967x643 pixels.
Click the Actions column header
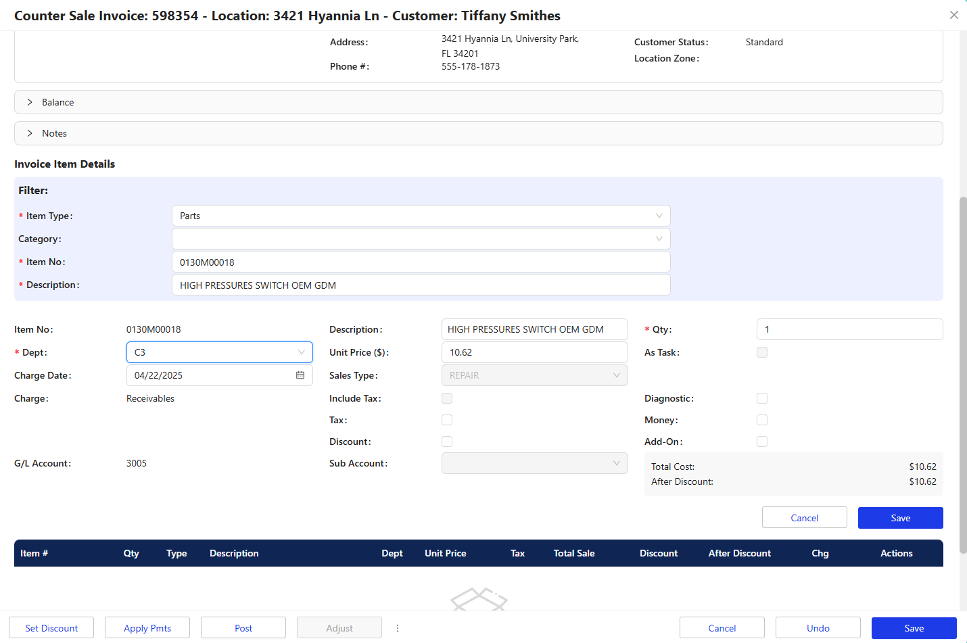(897, 553)
